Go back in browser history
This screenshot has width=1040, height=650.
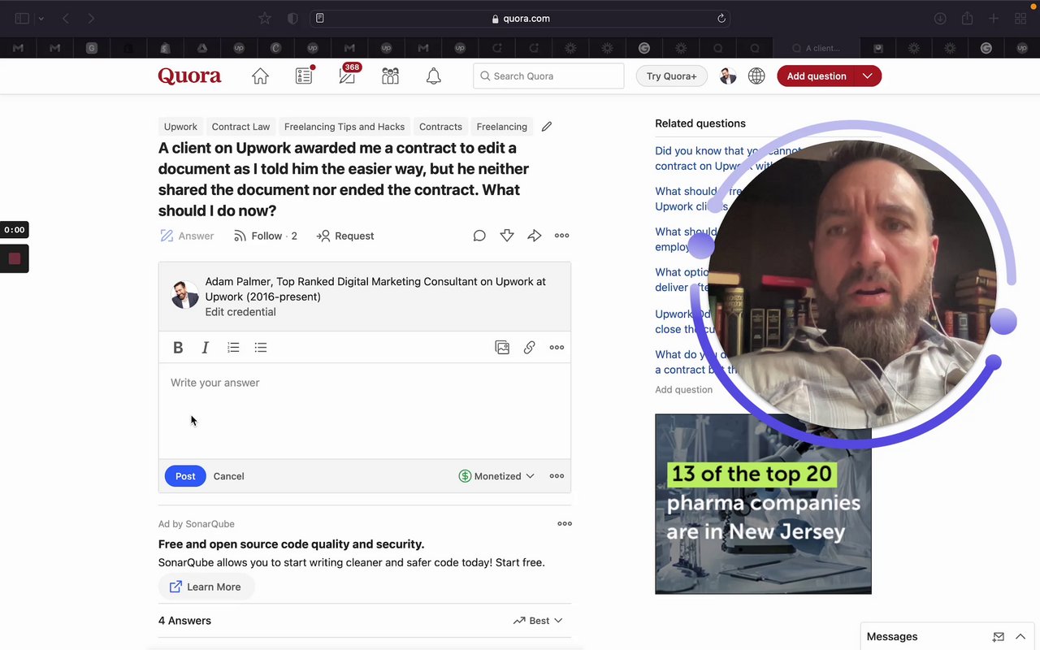point(66,19)
